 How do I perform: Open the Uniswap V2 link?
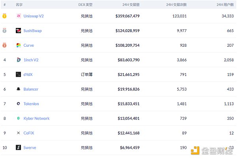point(34,16)
